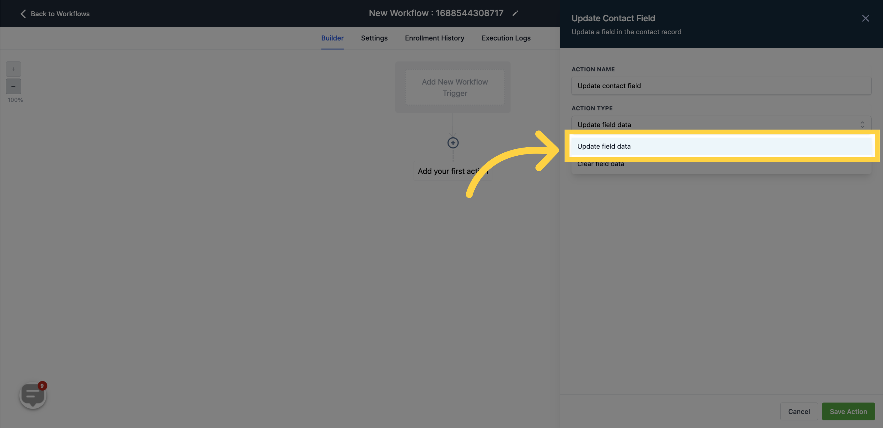Add a workflow step with circled plus
The height and width of the screenshot is (428, 883).
pyautogui.click(x=453, y=143)
